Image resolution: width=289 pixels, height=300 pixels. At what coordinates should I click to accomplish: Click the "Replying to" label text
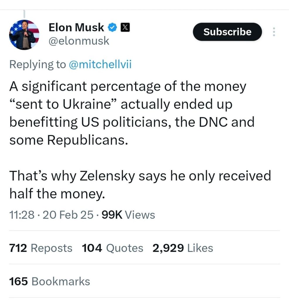tap(38, 64)
